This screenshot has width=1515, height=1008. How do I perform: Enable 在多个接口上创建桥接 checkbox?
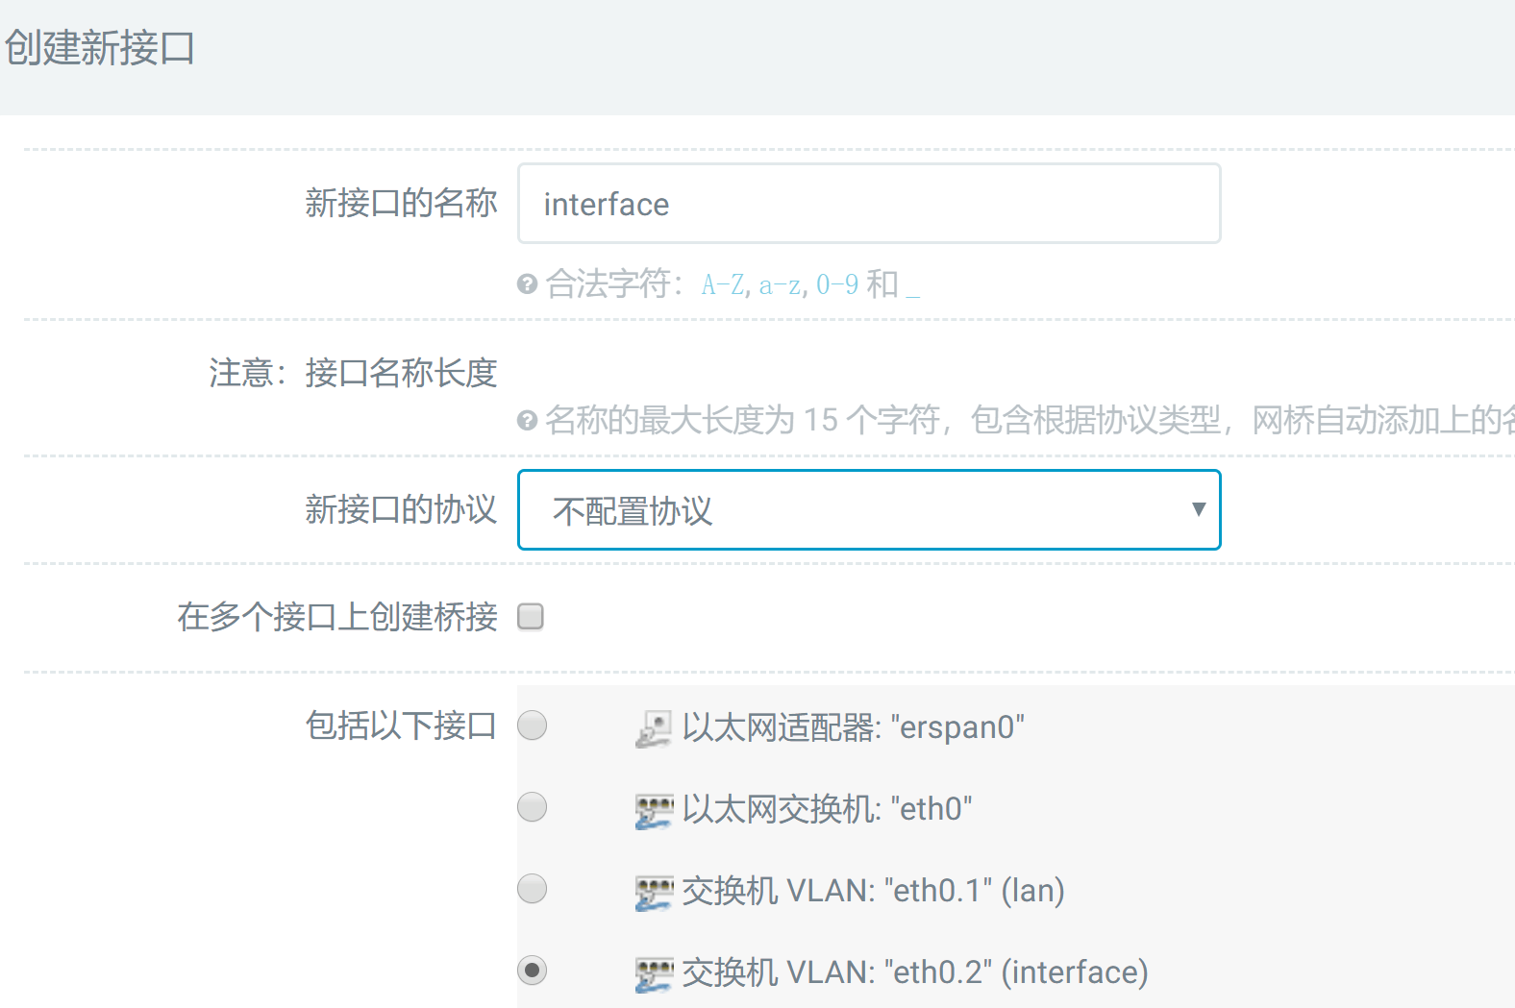(x=531, y=616)
